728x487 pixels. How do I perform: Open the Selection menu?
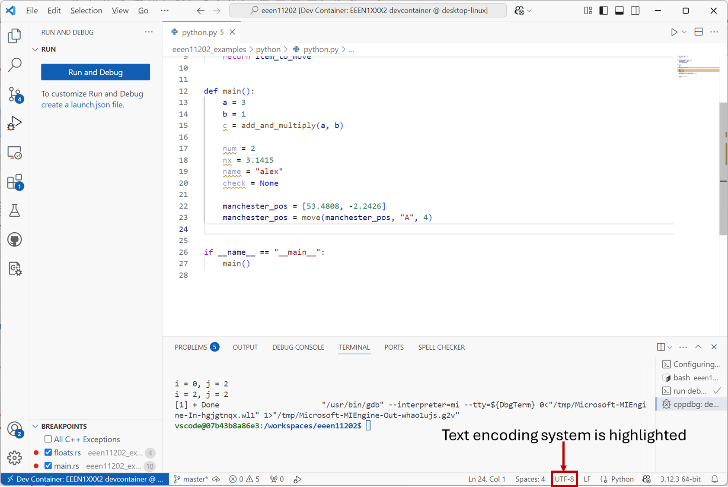point(86,11)
